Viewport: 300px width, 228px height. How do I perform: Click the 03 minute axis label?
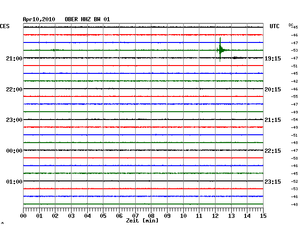(x=72, y=216)
